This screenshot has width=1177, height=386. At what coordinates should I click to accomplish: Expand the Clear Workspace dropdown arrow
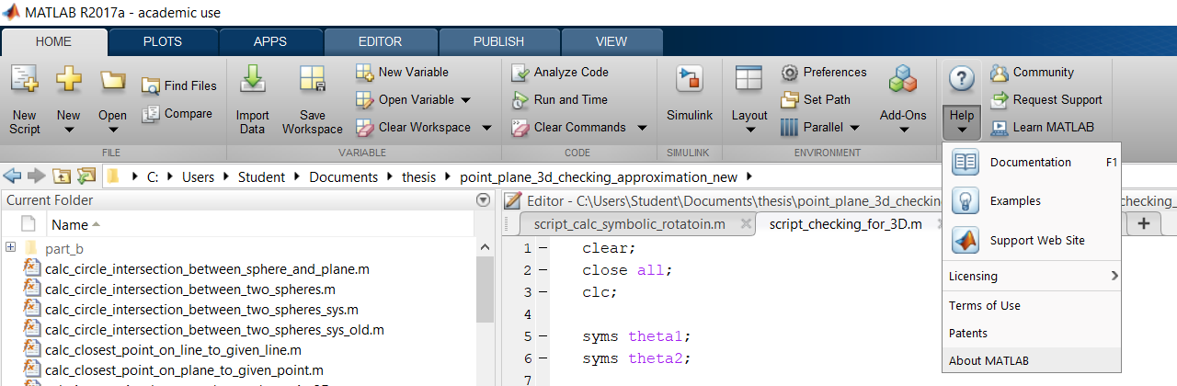486,128
